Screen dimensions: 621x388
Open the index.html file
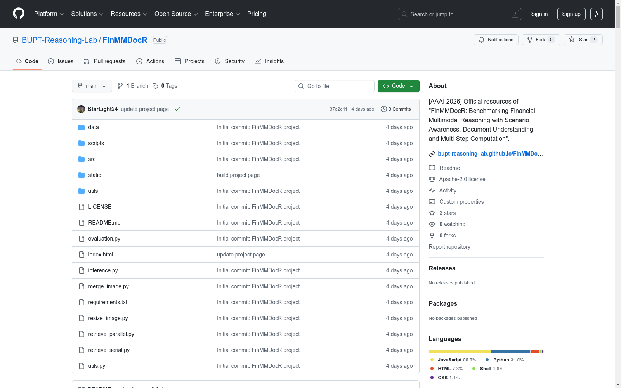click(x=101, y=255)
